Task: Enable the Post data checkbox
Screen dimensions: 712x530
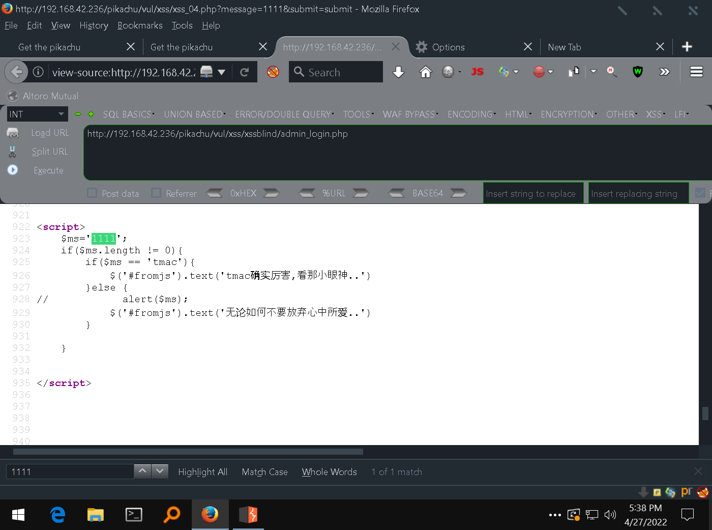Action: 92,193
